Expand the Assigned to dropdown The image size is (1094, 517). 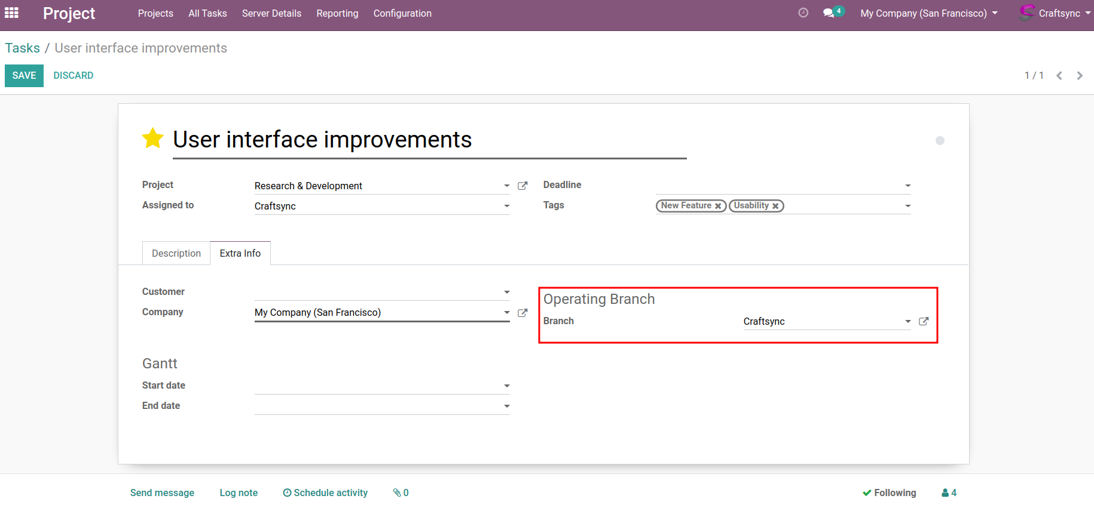506,206
